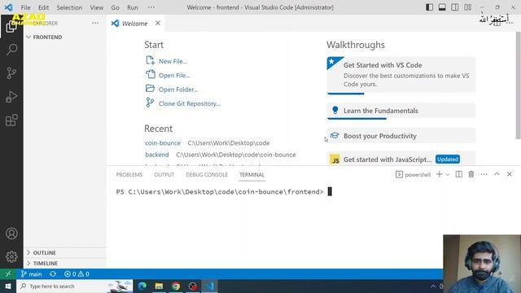The image size is (521, 293).
Task: Open recent coin-bounce folder
Action: 163,143
